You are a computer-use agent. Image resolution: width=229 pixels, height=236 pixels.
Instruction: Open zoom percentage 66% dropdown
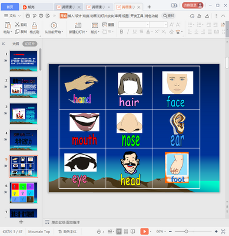tap(161, 231)
